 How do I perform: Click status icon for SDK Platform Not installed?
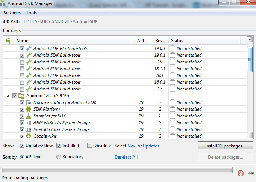(173, 109)
